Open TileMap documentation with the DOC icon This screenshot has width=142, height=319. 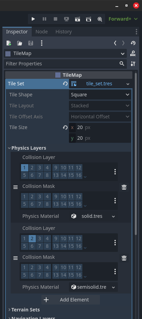click(133, 53)
